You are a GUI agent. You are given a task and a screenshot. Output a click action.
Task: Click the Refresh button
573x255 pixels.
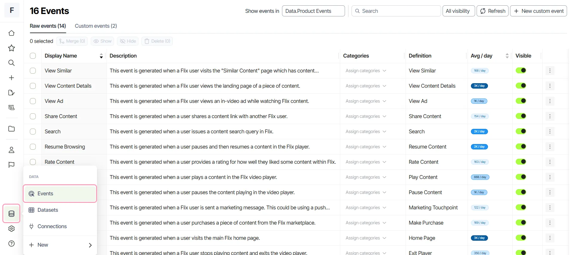492,11
